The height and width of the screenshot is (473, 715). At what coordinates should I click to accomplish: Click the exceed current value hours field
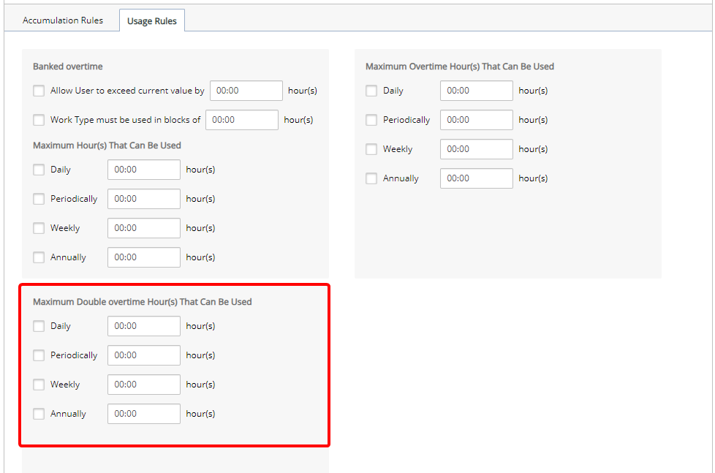[x=246, y=91]
